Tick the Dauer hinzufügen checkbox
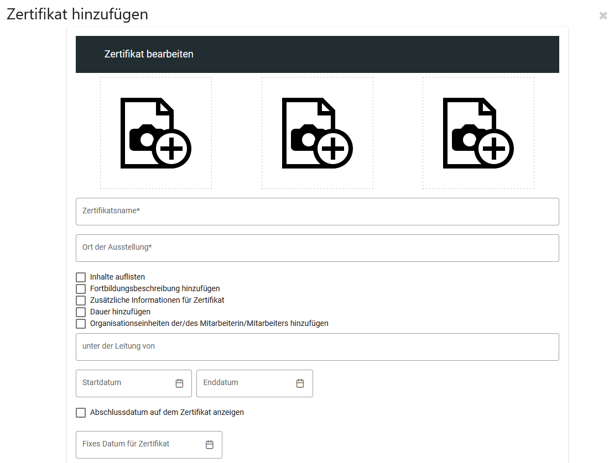Image resolution: width=614 pixels, height=463 pixels. [x=81, y=312]
